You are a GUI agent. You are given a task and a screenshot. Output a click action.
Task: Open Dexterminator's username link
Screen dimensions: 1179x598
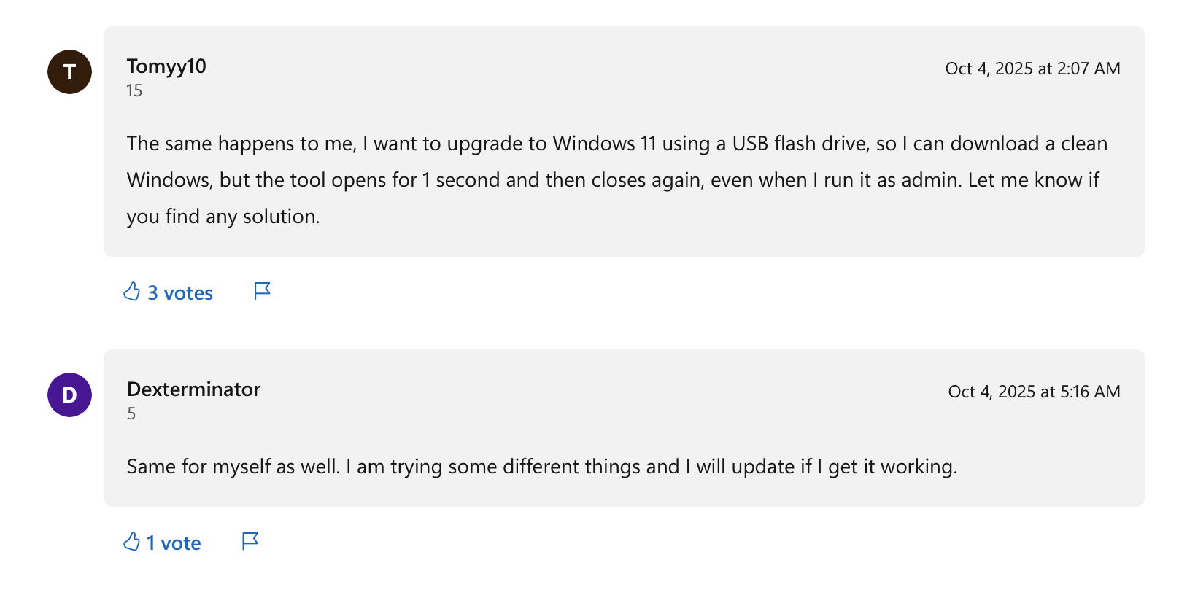click(x=193, y=389)
